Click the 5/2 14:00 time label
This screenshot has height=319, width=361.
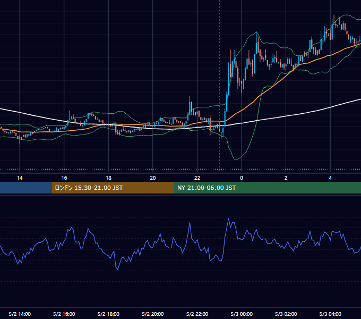pos(20,314)
